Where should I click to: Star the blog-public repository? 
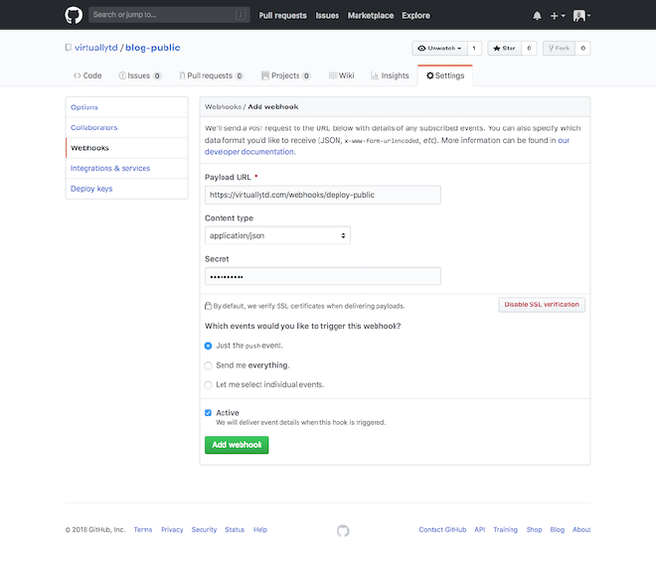504,48
